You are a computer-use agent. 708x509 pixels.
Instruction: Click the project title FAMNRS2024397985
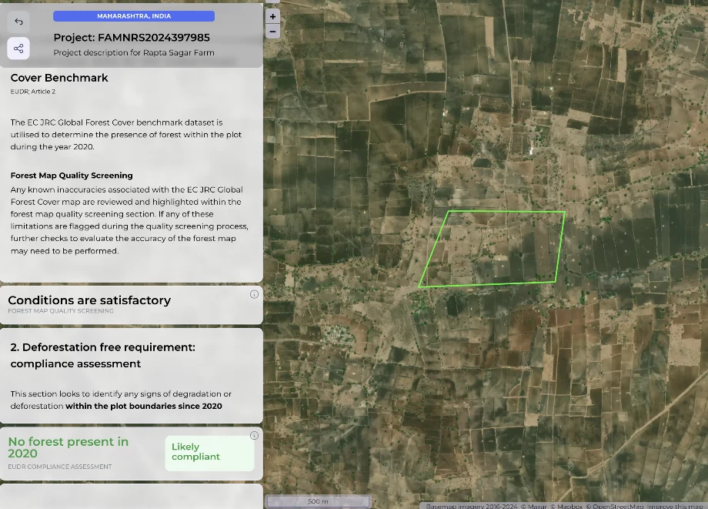pyautogui.click(x=132, y=38)
